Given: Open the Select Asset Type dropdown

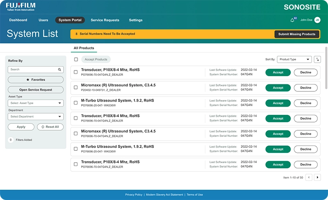Looking at the screenshot, I should pos(36,103).
